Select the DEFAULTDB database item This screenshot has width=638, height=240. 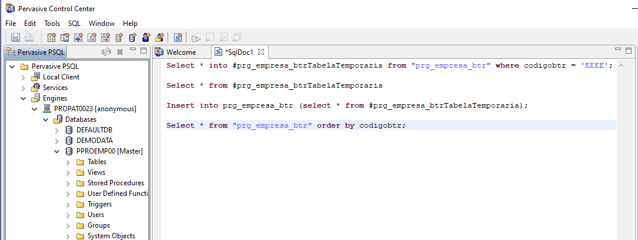tap(95, 130)
